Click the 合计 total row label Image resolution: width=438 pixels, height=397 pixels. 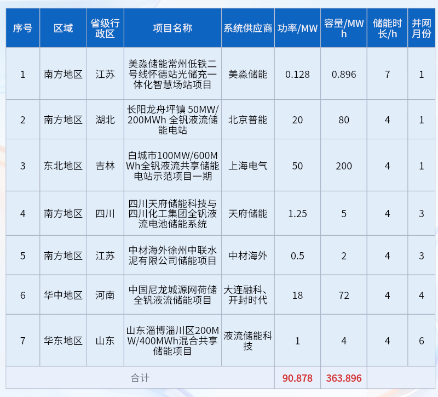point(140,378)
